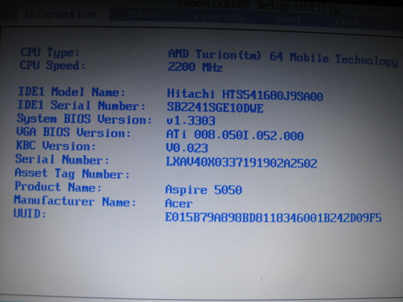The image size is (403, 302).
Task: Click the UUID label
Action: [x=30, y=213]
